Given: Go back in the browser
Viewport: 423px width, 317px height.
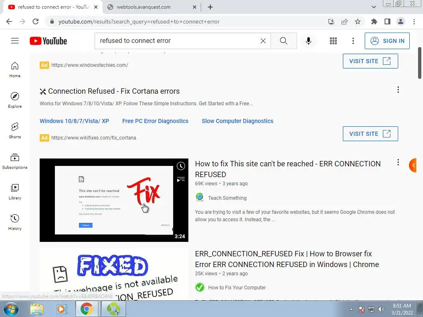Looking at the screenshot, I should pos(9,21).
